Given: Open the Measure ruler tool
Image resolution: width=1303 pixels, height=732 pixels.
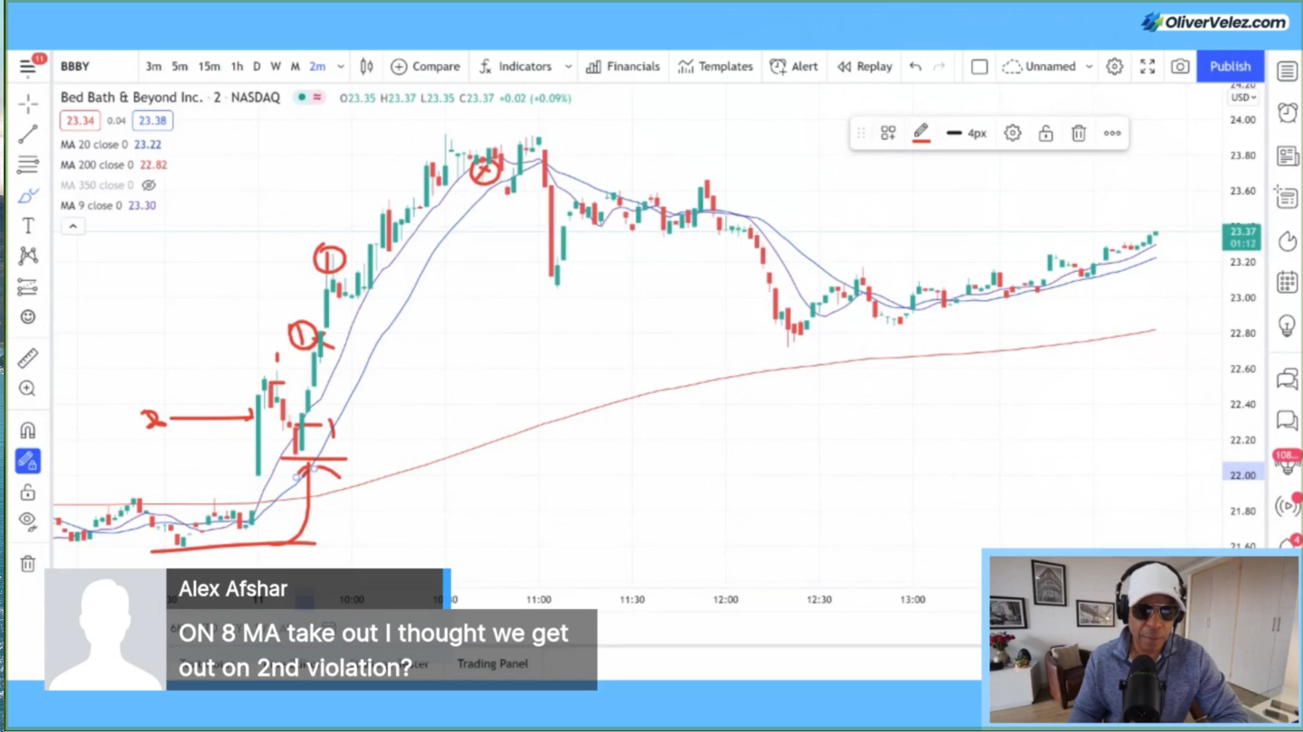Looking at the screenshot, I should click(x=27, y=358).
